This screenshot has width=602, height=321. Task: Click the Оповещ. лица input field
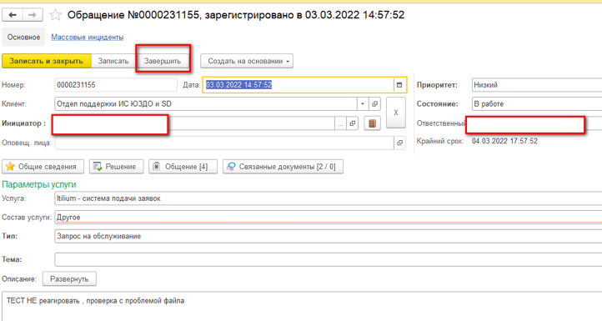tap(224, 143)
